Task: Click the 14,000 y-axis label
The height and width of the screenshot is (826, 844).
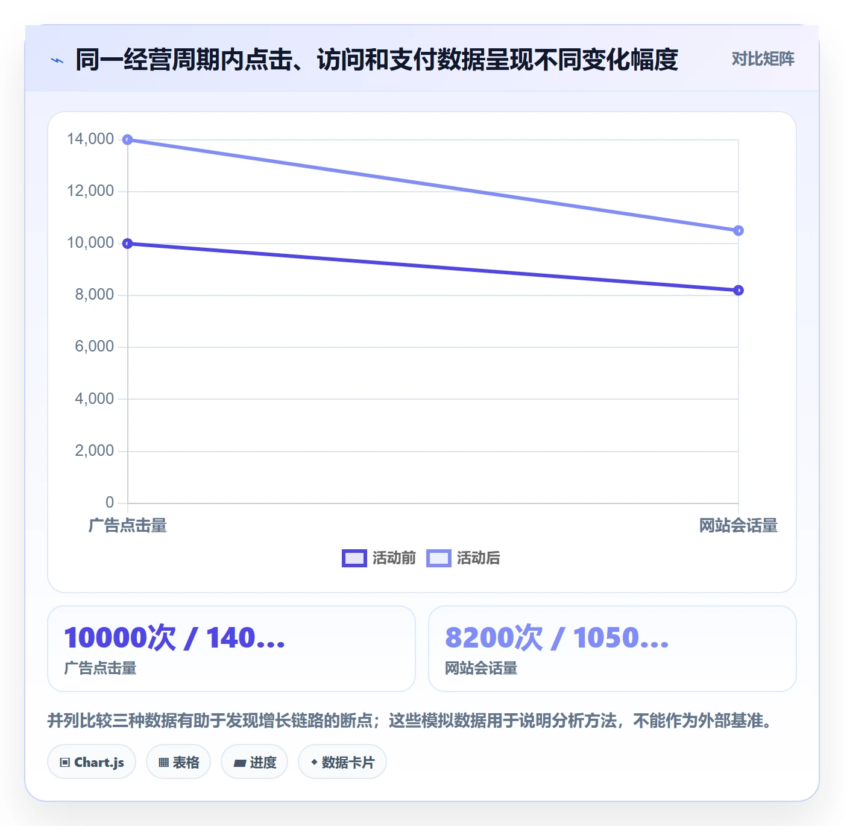Action: click(x=90, y=139)
